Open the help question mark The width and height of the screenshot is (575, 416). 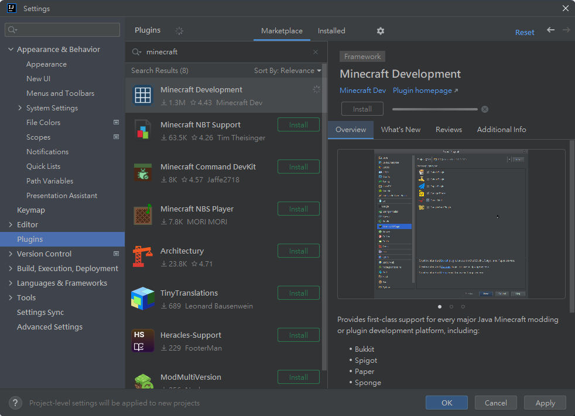coord(15,403)
